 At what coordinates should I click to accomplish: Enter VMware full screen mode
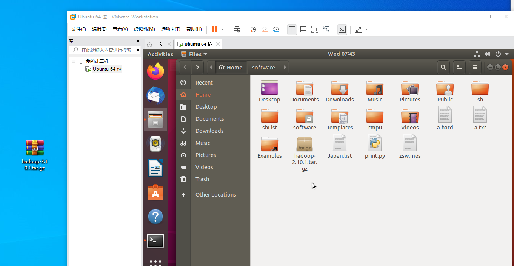pos(315,29)
